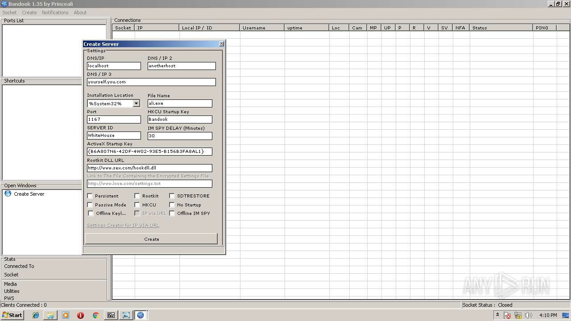The width and height of the screenshot is (571, 321).
Task: Click the File Name field containing ali.exe
Action: pos(180,103)
